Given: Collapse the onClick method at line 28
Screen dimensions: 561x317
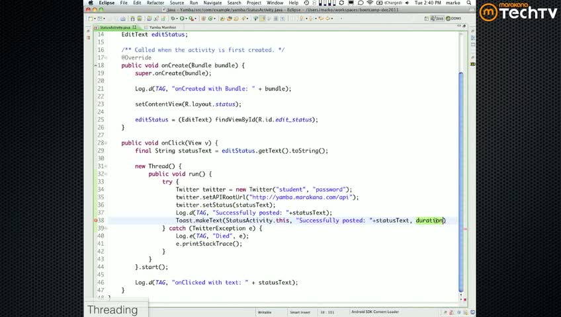Looking at the screenshot, I should (x=106, y=143).
